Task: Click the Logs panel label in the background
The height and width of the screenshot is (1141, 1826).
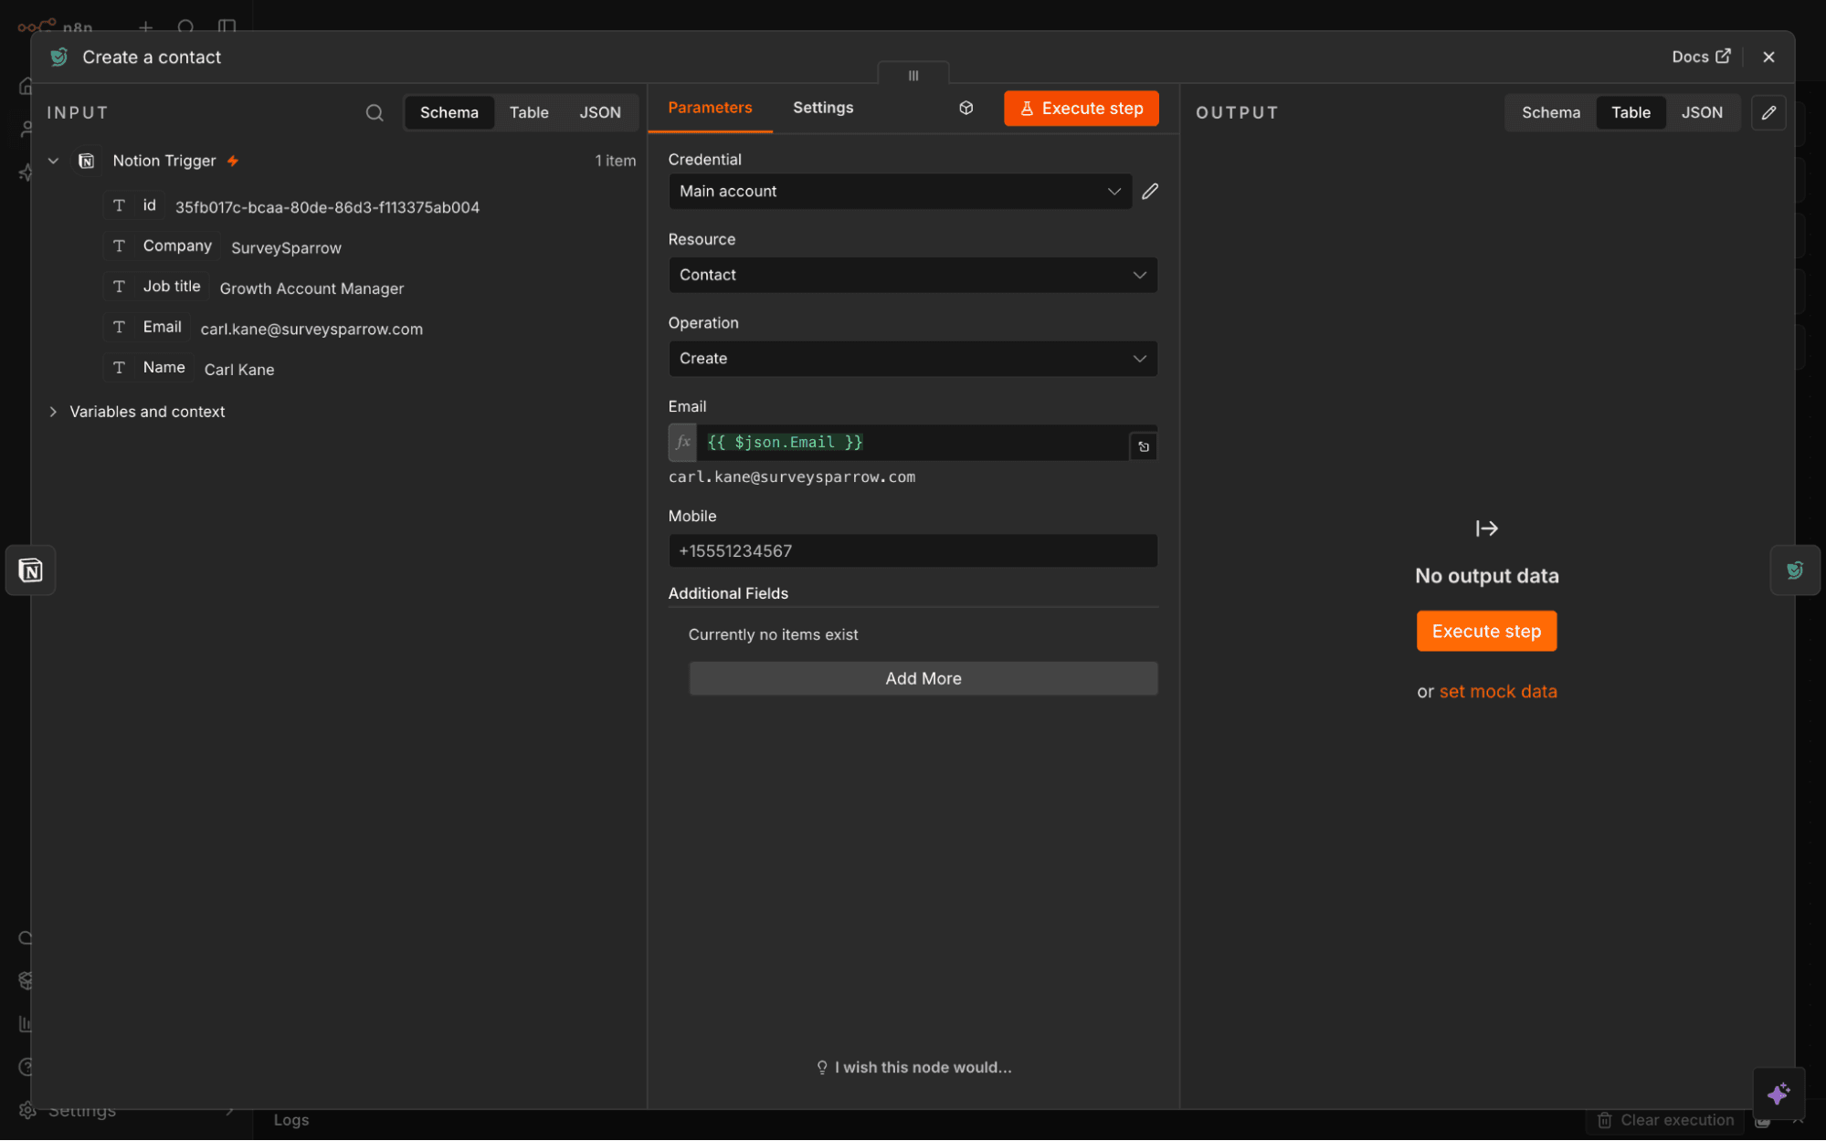Action: coord(291,1120)
